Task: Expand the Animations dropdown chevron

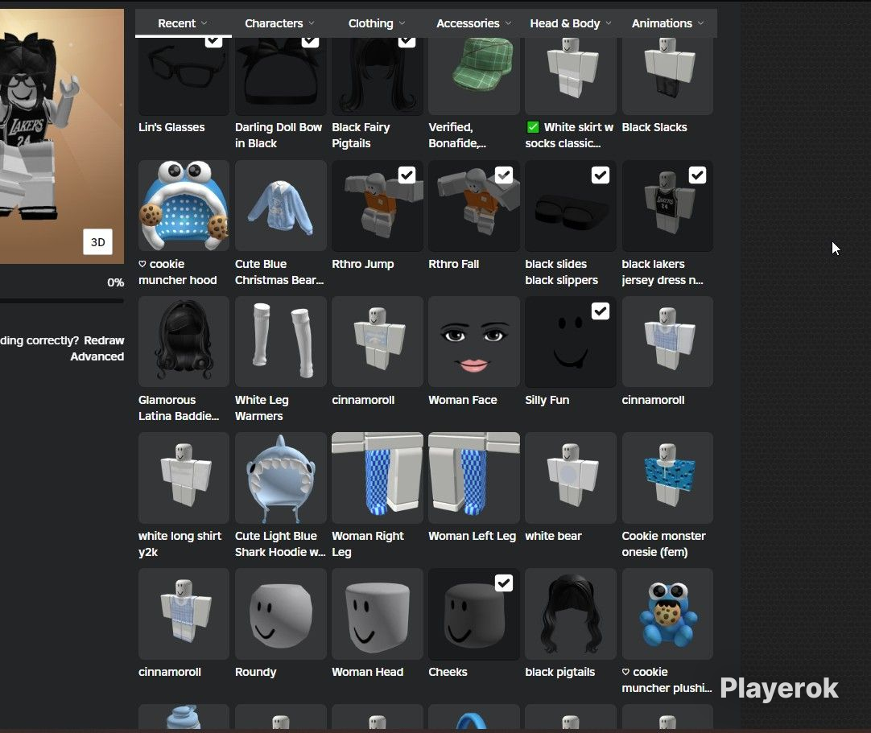Action: [701, 23]
